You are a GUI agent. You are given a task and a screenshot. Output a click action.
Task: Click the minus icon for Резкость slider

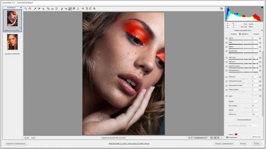coord(227,77)
